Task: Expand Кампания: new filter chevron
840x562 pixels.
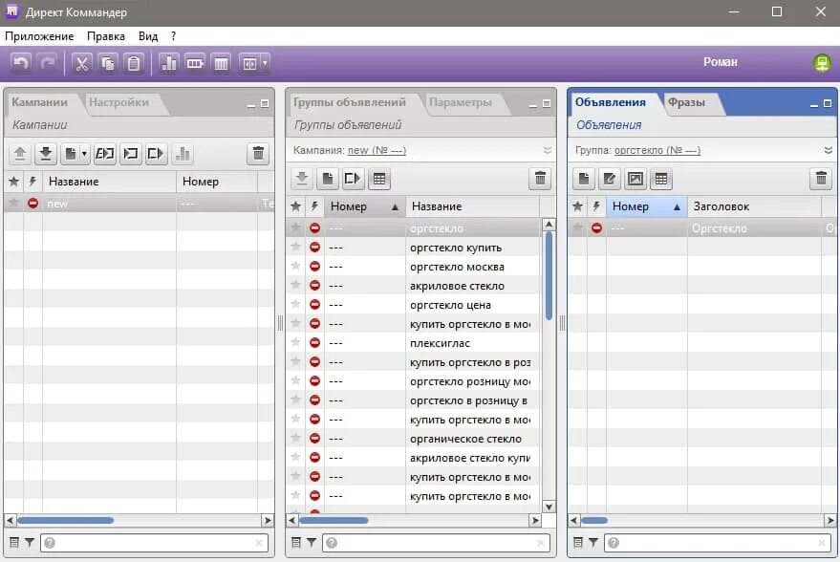Action: 547,151
